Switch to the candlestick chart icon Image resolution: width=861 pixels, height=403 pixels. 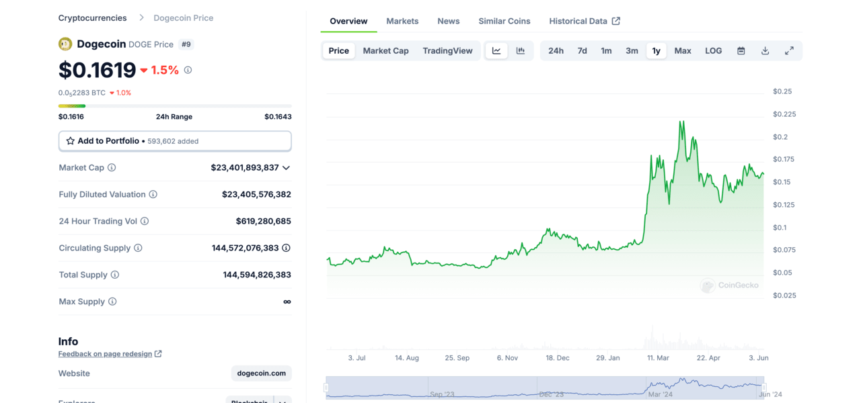pos(520,51)
